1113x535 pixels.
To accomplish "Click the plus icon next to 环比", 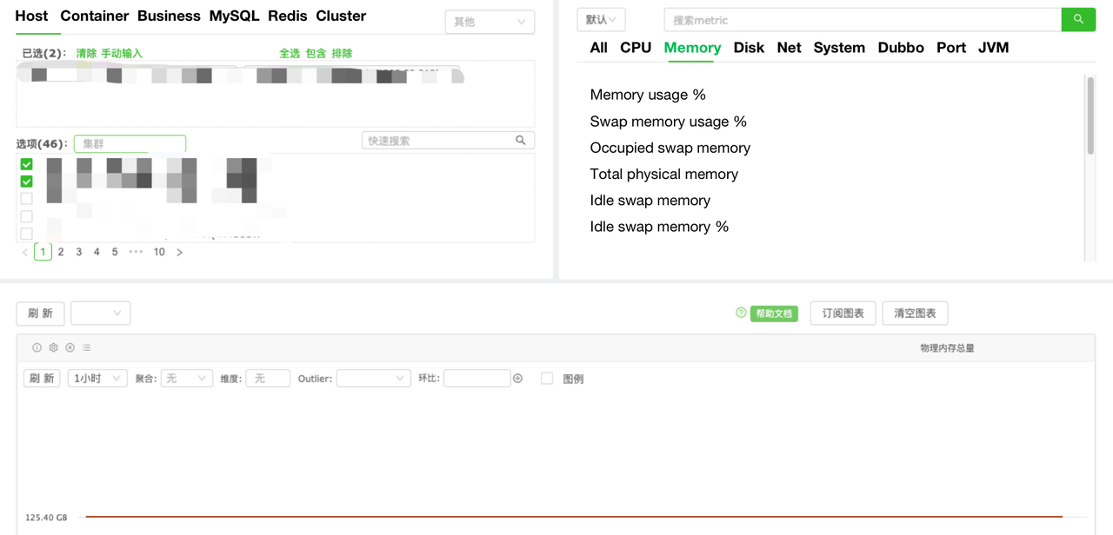I will pos(518,379).
